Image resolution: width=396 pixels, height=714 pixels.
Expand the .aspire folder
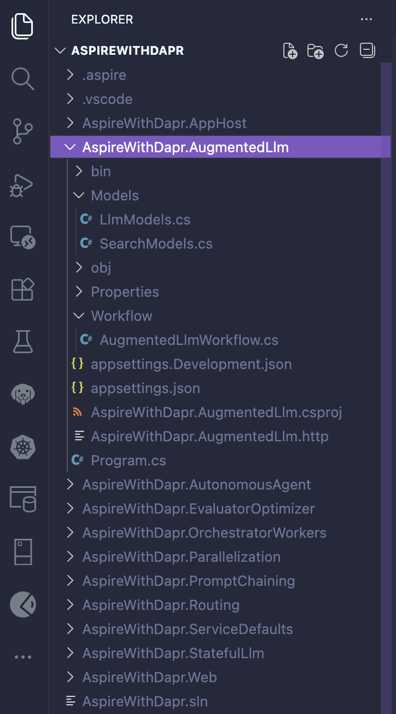click(104, 75)
